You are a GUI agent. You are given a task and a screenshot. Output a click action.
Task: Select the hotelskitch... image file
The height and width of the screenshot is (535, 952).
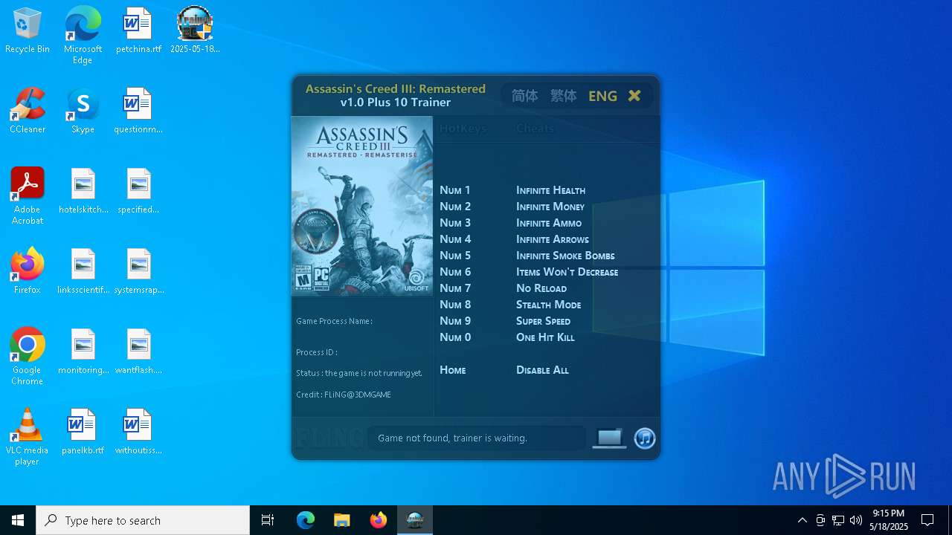(83, 192)
